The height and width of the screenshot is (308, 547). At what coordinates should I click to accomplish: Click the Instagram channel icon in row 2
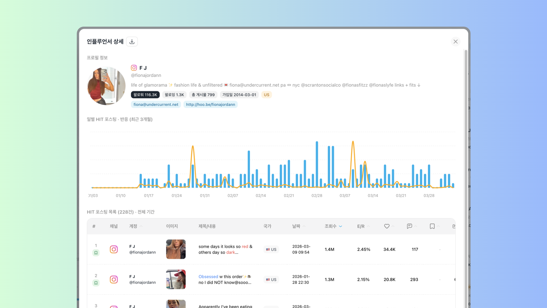[114, 279]
